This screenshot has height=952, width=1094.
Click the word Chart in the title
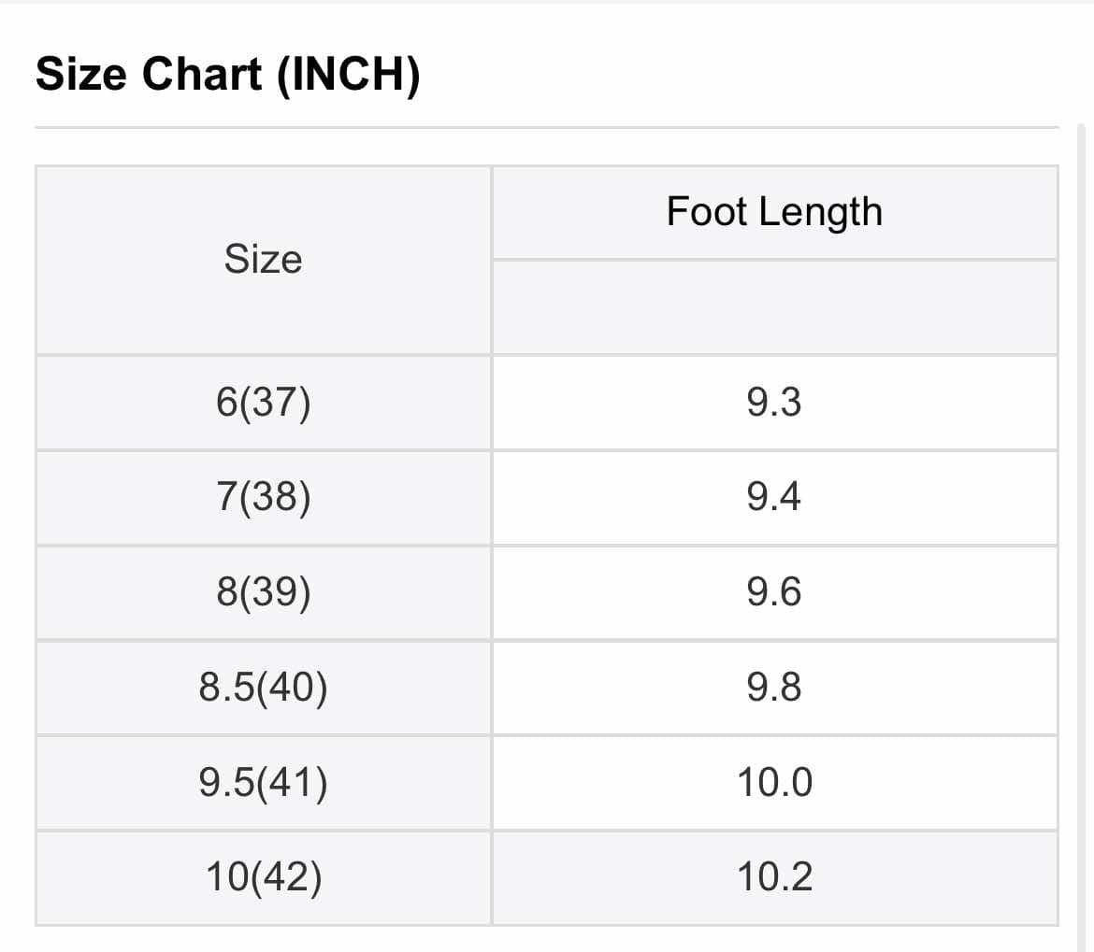coord(202,74)
